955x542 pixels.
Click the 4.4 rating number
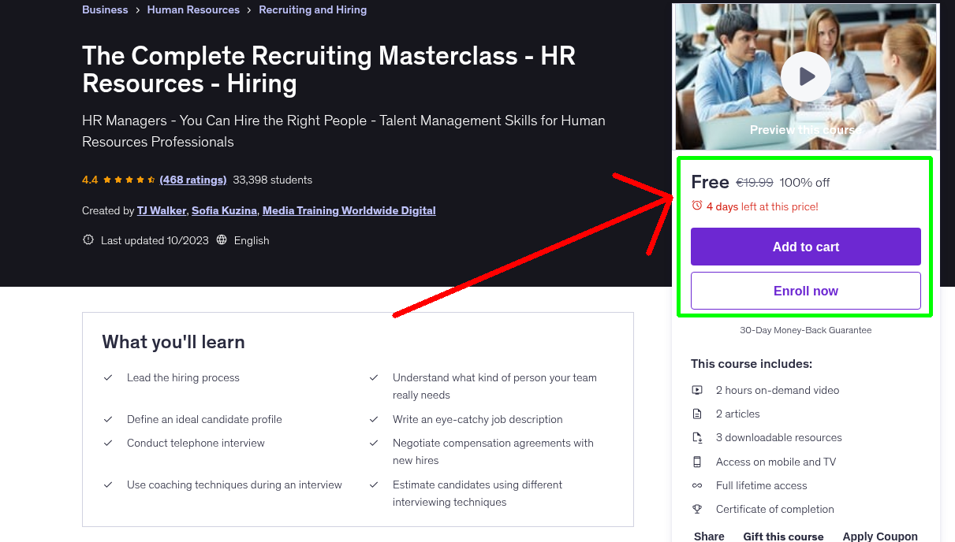90,180
